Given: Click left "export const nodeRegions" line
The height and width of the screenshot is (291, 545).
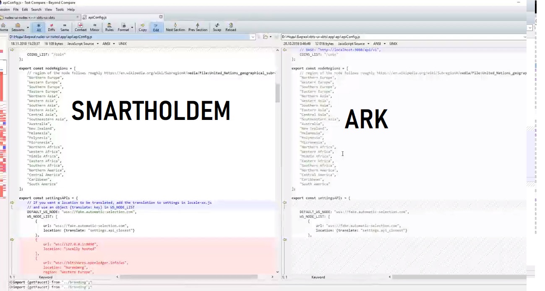Looking at the screenshot, I should 47,68.
